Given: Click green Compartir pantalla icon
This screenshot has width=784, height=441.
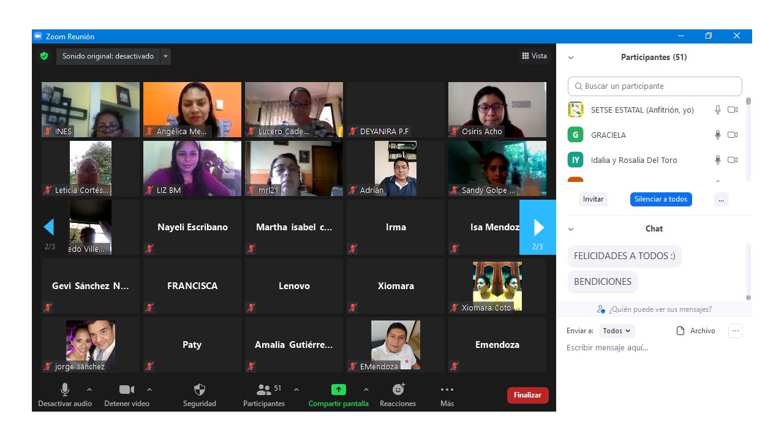Looking at the screenshot, I should pyautogui.click(x=339, y=390).
